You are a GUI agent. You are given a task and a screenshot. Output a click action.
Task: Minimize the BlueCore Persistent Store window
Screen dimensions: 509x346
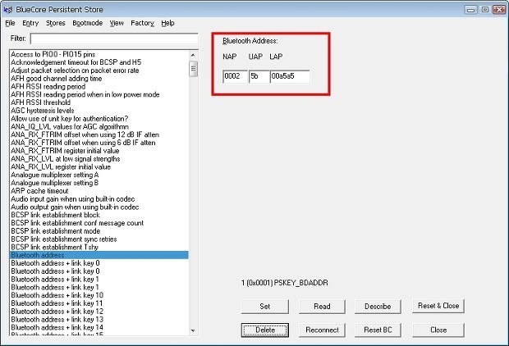tap(471, 9)
